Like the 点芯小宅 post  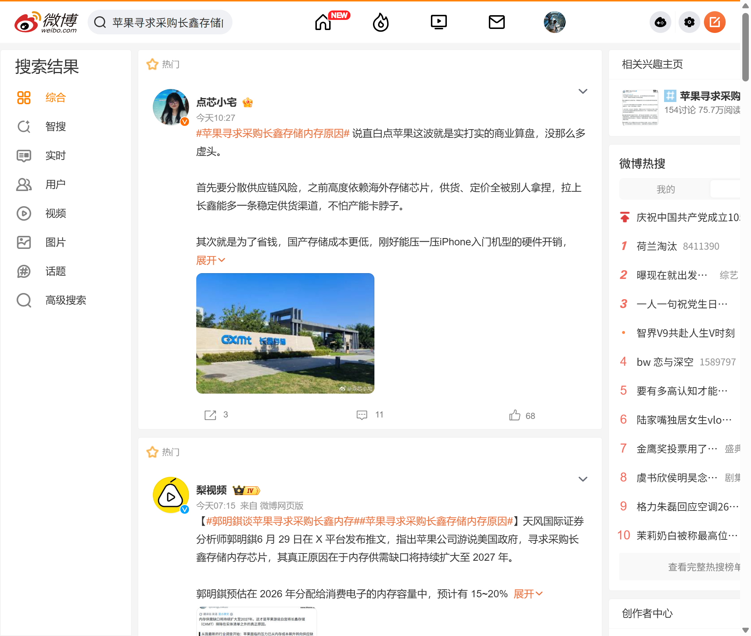(522, 415)
